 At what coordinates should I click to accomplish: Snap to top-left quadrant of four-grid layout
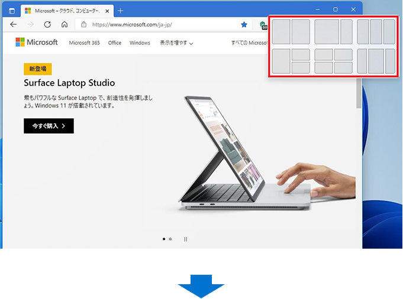324,54
